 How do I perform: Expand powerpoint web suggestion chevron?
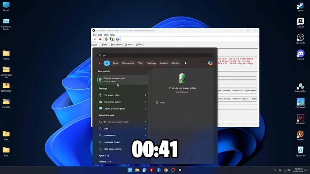(146, 136)
